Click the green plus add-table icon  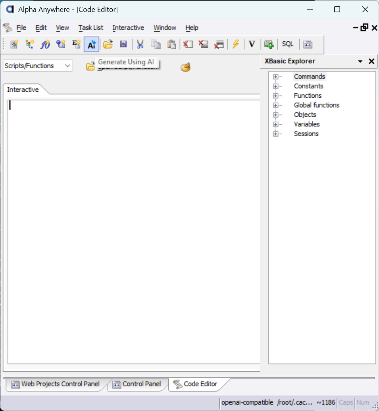[269, 44]
